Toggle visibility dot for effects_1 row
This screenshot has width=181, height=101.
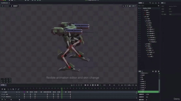[139, 29]
